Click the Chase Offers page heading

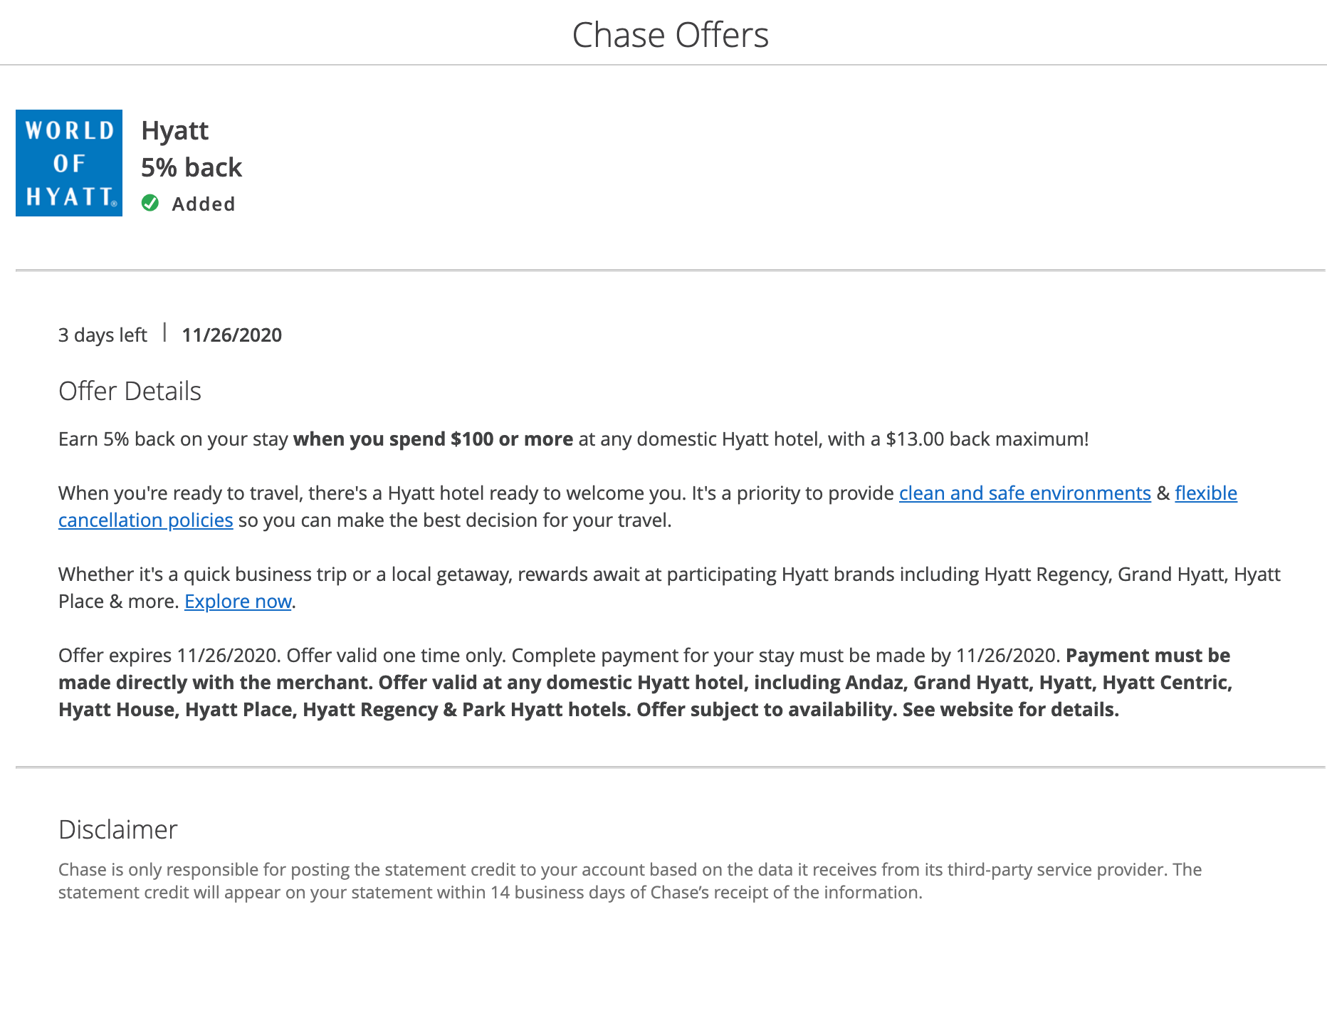[x=670, y=35]
